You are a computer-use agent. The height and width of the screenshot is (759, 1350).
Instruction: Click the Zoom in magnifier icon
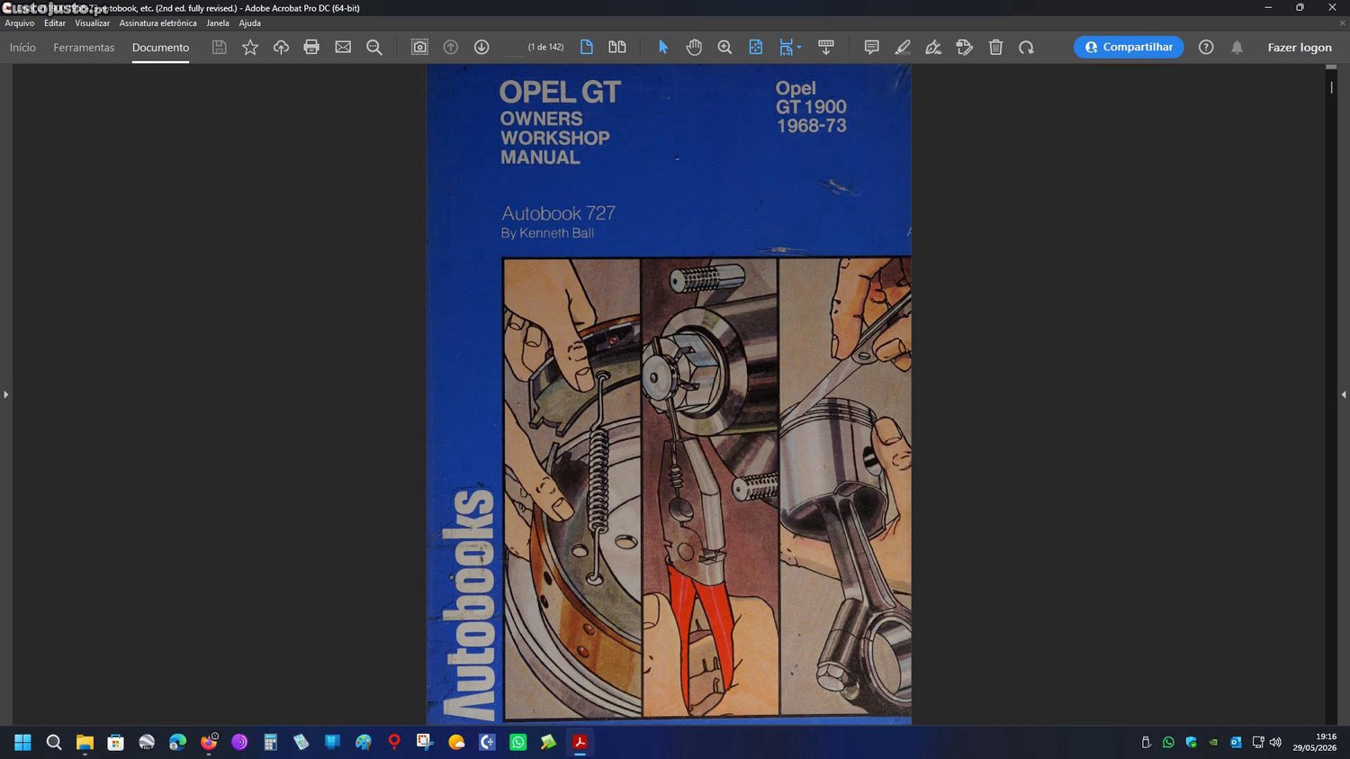(724, 47)
